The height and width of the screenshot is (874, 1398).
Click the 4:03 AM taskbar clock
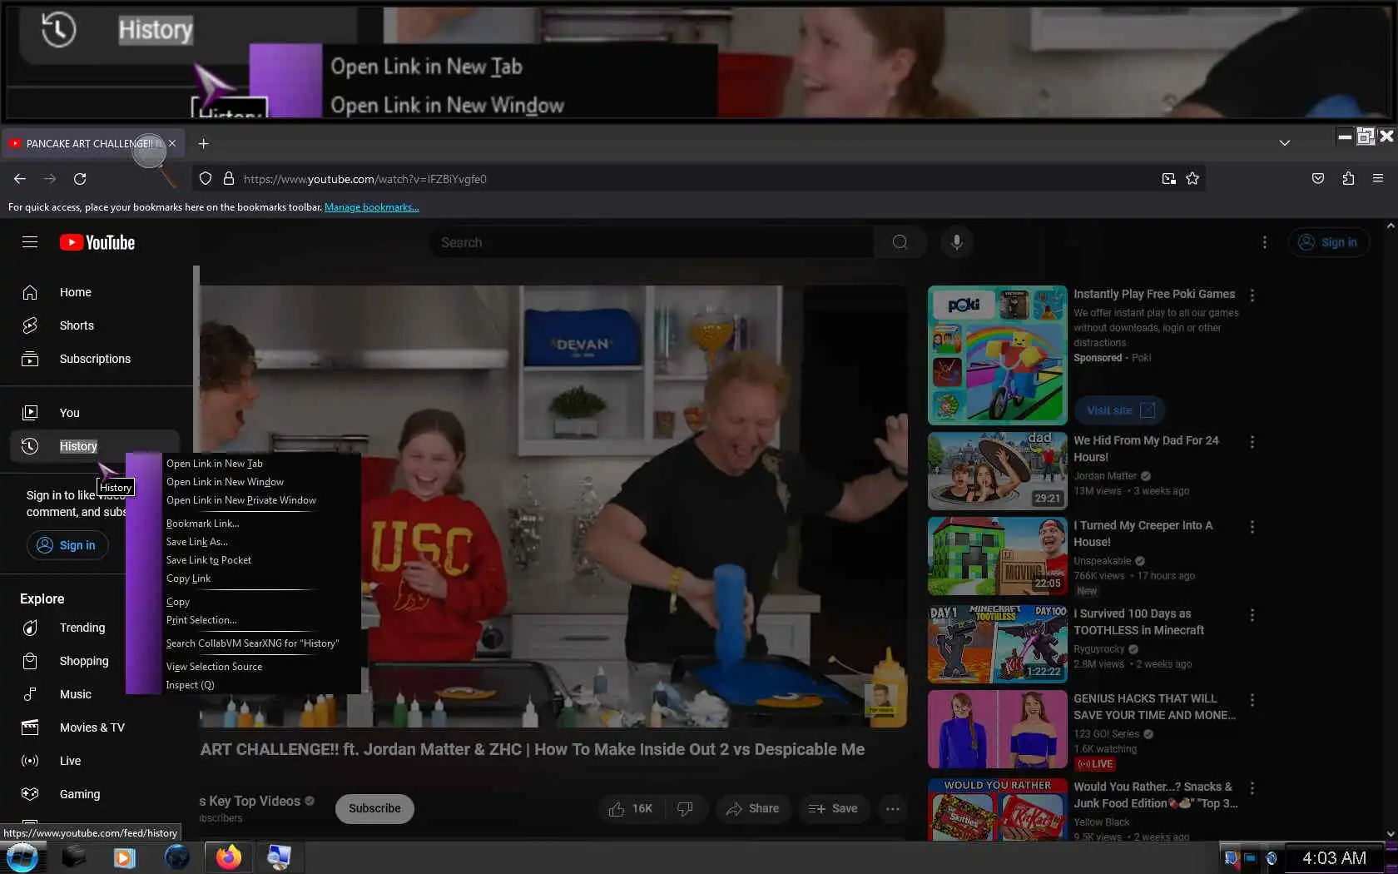(1334, 858)
